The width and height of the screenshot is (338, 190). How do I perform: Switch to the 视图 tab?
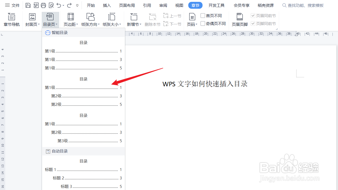[x=179, y=5]
